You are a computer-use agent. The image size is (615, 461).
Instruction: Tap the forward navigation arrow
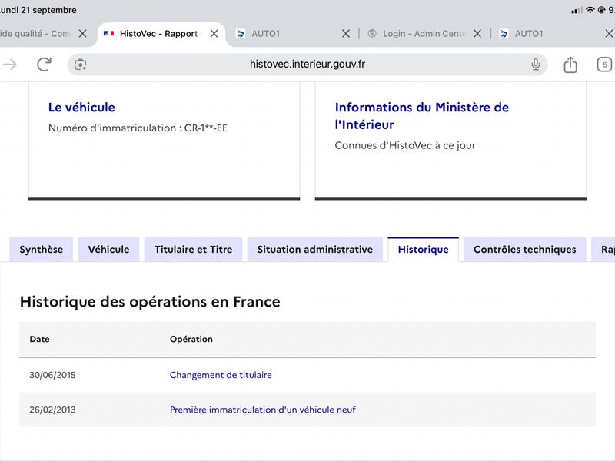(x=10, y=65)
